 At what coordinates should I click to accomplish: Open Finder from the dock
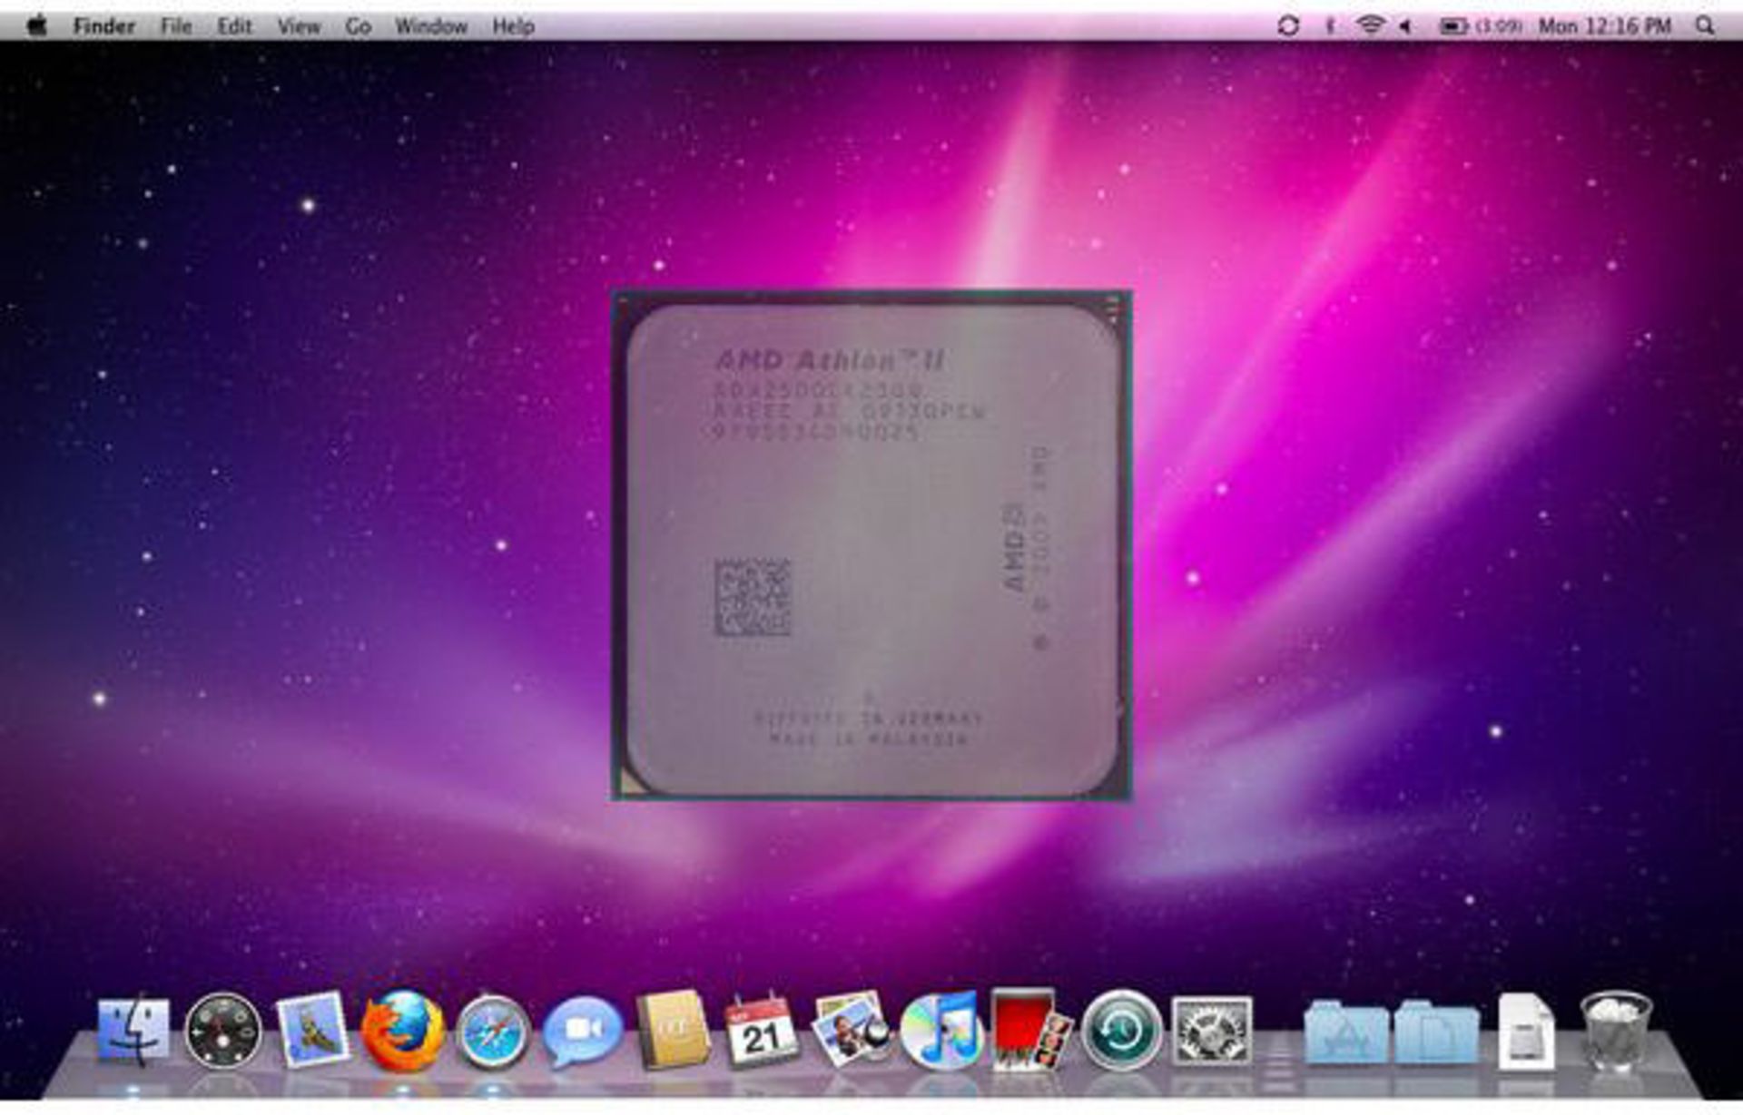(133, 1032)
